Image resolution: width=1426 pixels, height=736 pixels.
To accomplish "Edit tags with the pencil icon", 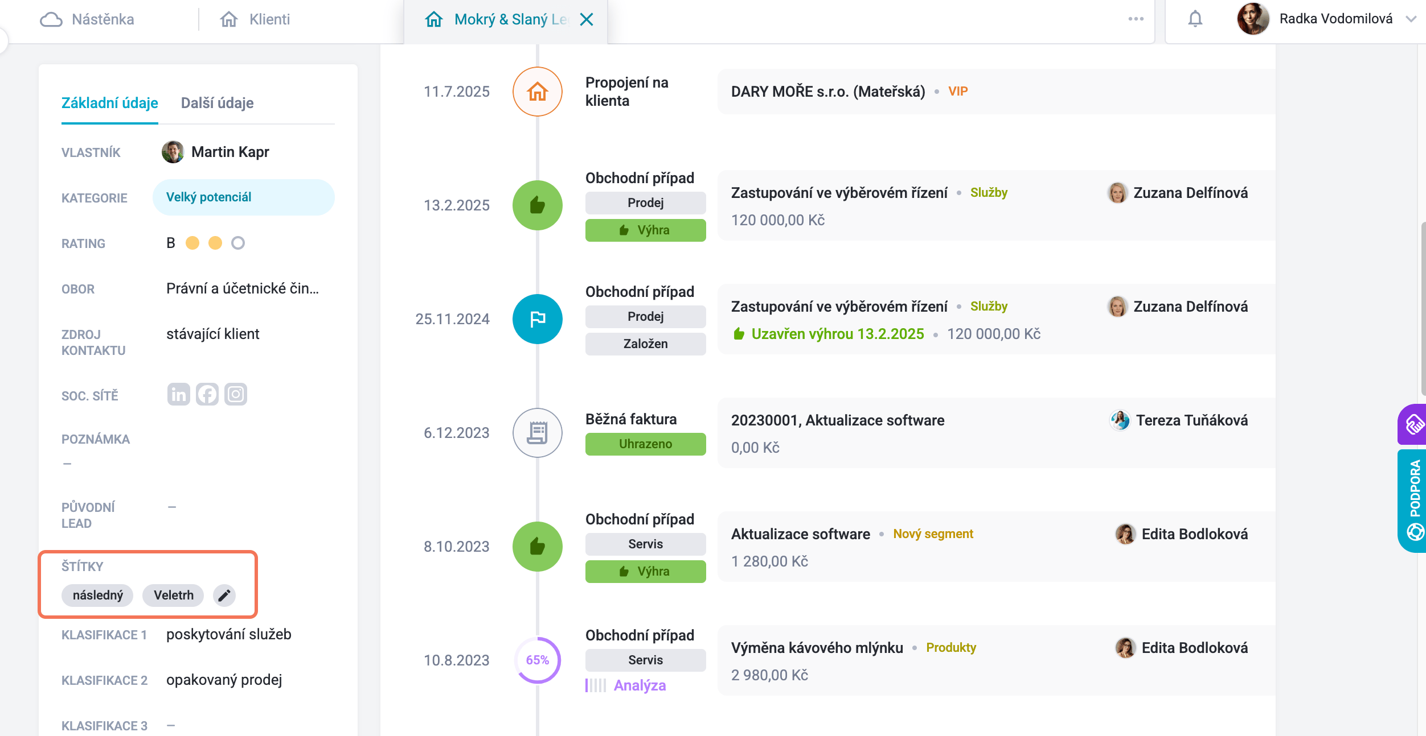I will click(224, 596).
